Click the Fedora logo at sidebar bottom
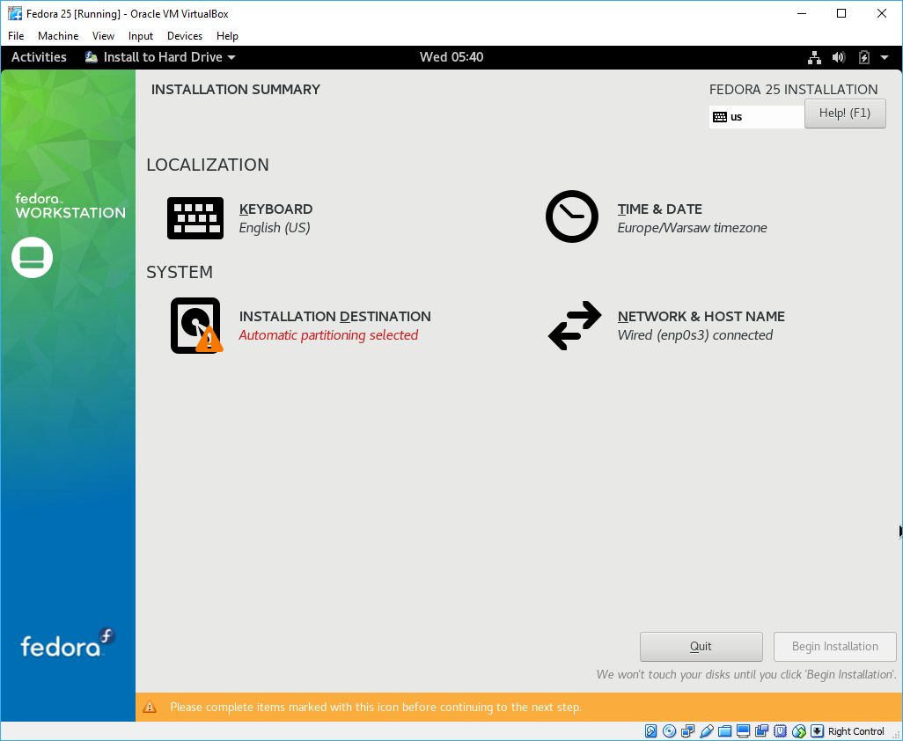903x741 pixels. [x=68, y=643]
